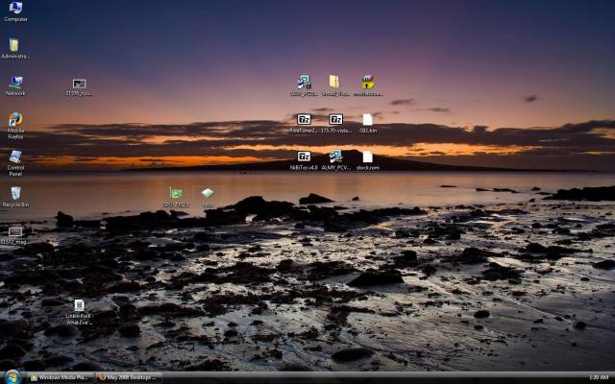Open the RivaTuner 7z archive
615x384 pixels.
tap(304, 124)
